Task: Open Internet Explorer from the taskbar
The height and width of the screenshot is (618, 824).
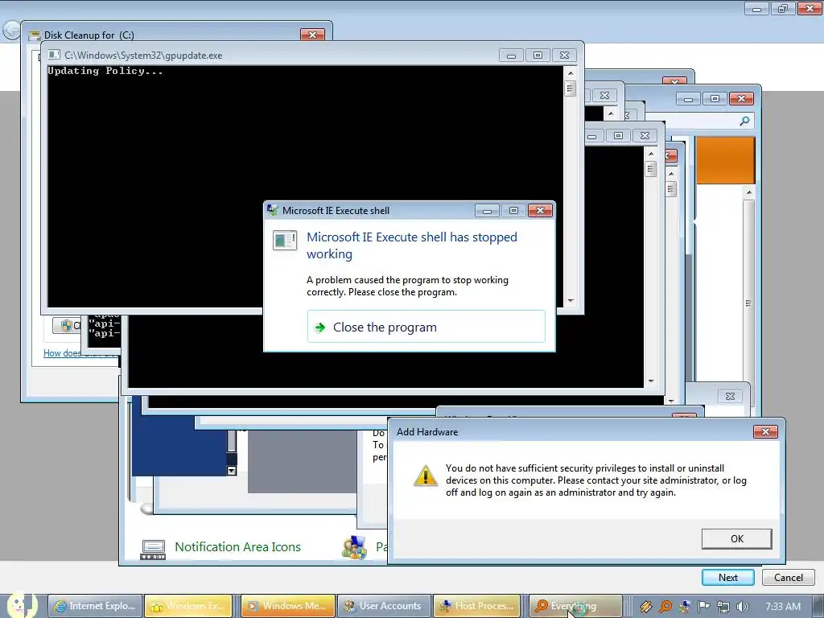Action: (95, 606)
